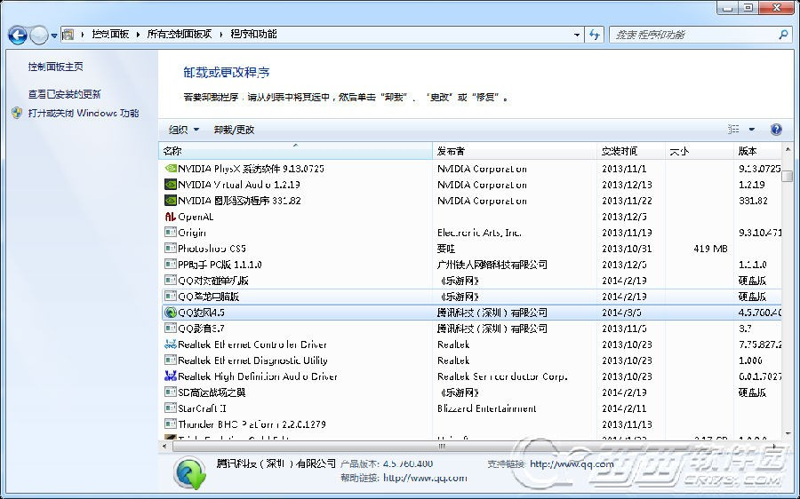
Task: Click the Back navigation arrow
Action: [18, 35]
